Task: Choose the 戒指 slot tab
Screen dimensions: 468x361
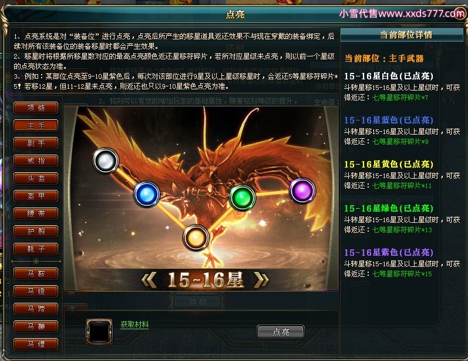Action: click(x=36, y=161)
